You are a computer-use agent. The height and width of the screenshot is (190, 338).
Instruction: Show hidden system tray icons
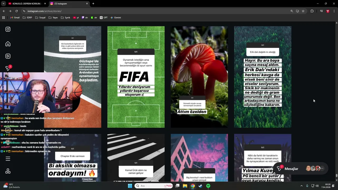click(302, 186)
